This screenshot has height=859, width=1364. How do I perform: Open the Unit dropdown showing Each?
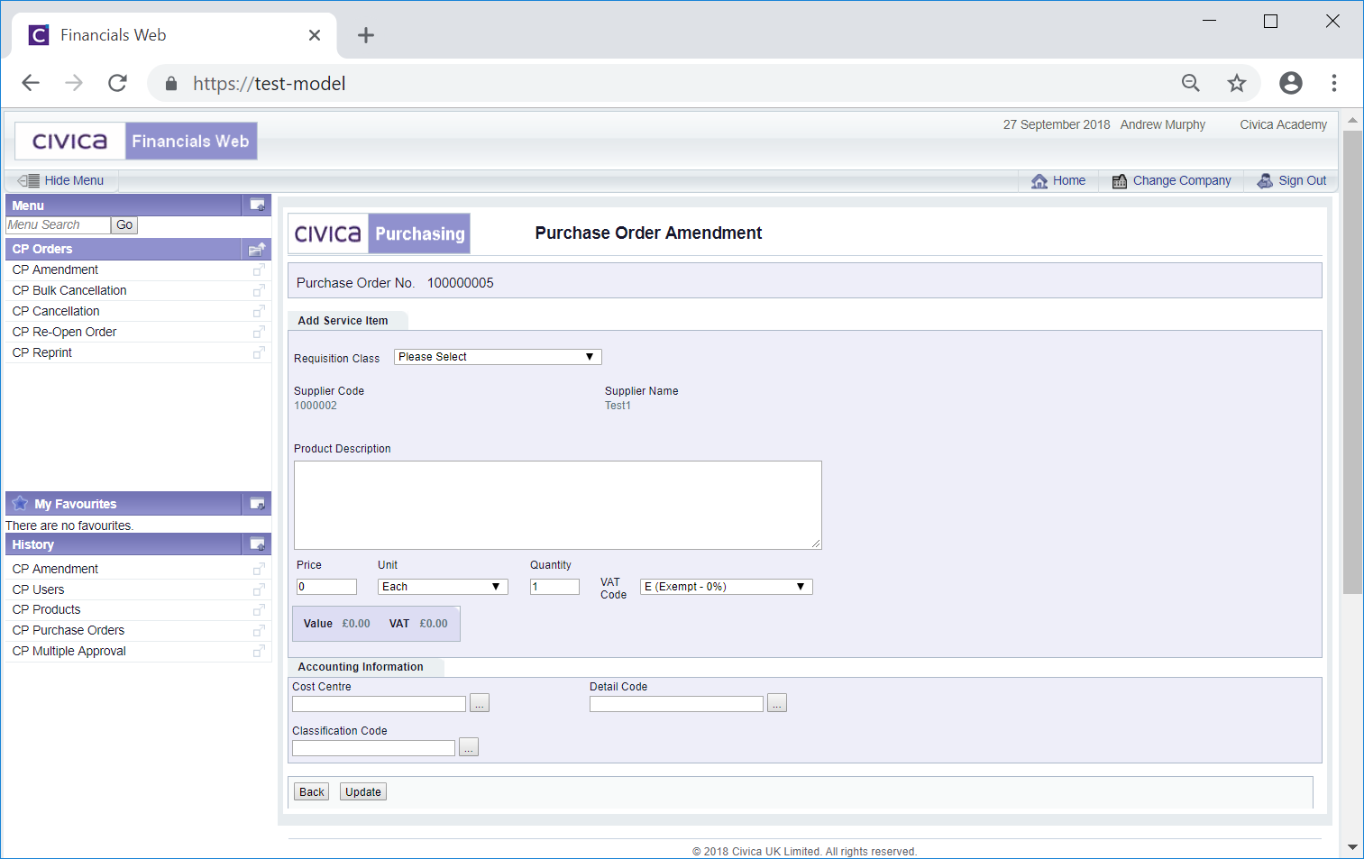pos(443,587)
